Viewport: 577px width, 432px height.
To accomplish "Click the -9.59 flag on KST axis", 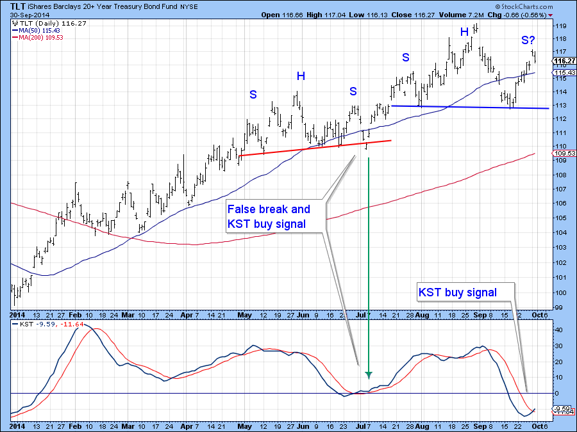I will tap(562, 409).
